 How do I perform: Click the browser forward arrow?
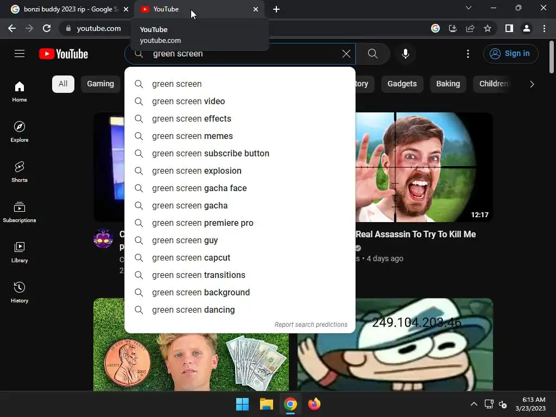click(29, 28)
